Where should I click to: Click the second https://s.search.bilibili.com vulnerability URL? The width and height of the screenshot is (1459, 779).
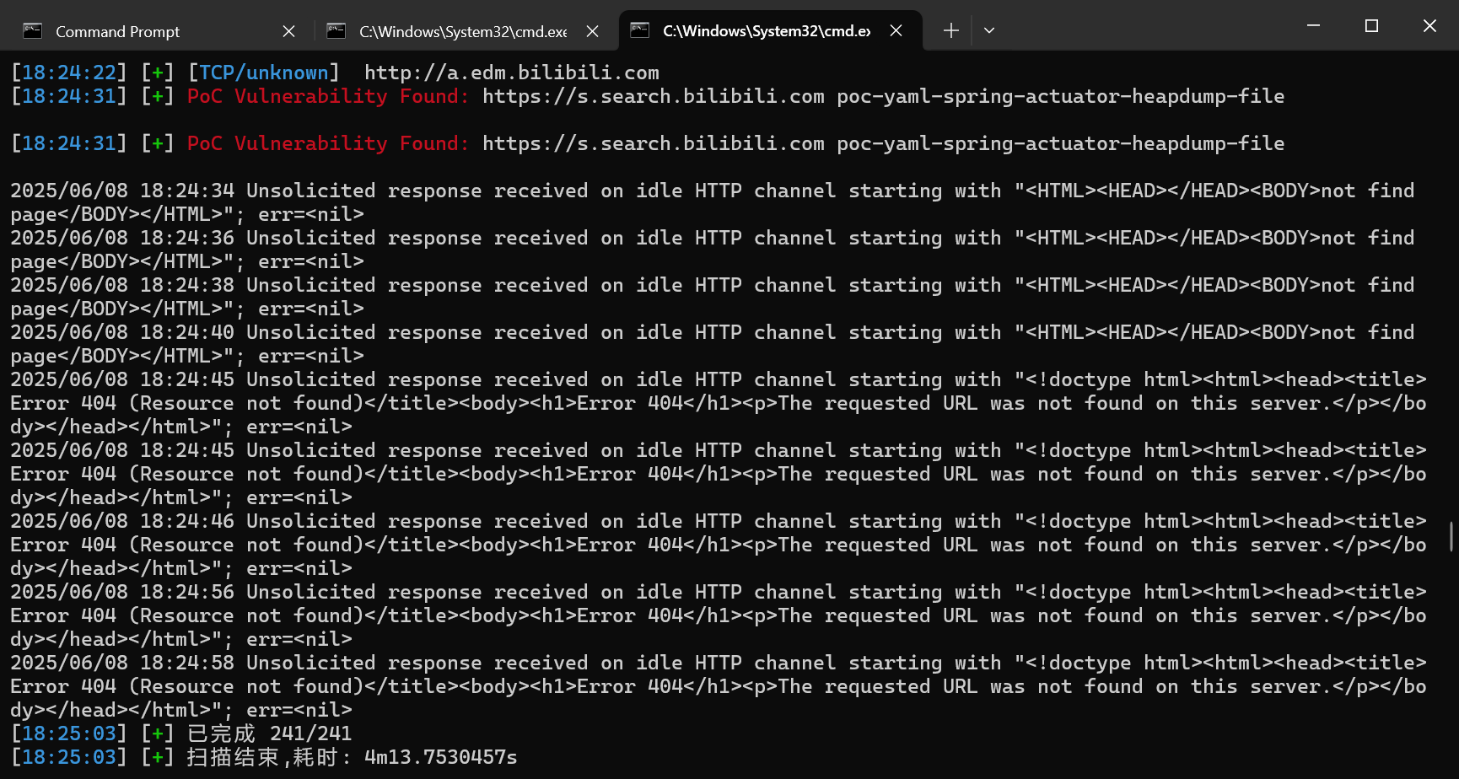pos(653,143)
